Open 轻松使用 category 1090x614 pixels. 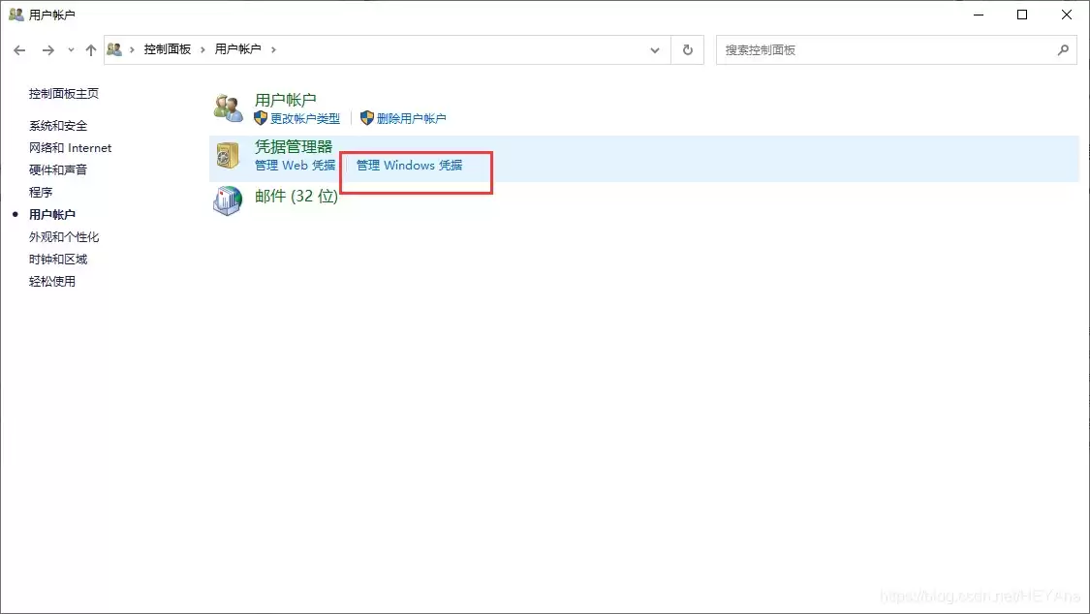[52, 281]
